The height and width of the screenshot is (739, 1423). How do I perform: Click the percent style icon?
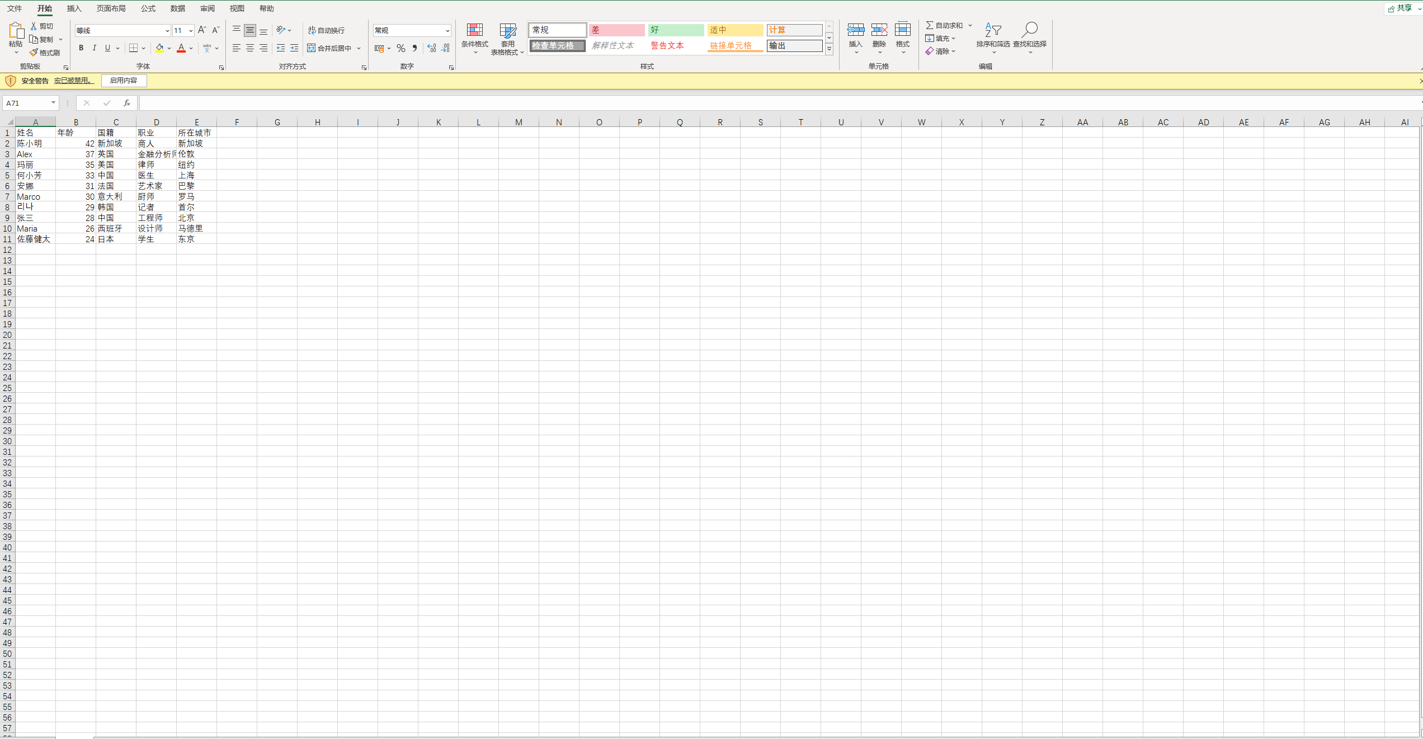(x=400, y=49)
